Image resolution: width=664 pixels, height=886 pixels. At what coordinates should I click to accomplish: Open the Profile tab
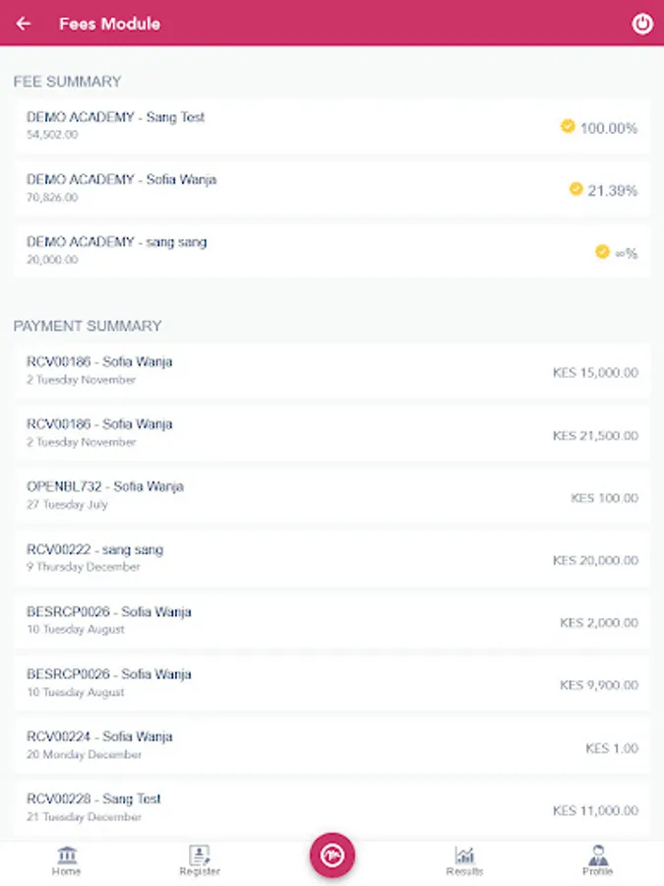coord(597,860)
